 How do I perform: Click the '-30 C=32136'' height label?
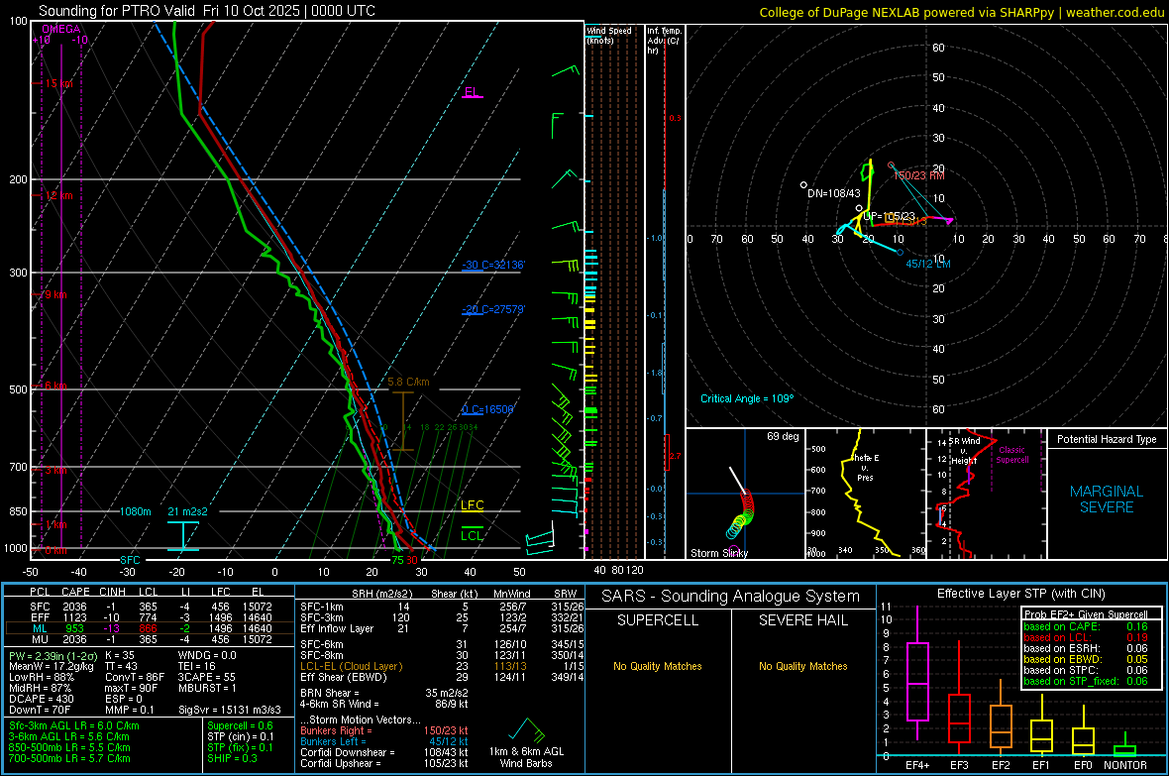click(493, 265)
